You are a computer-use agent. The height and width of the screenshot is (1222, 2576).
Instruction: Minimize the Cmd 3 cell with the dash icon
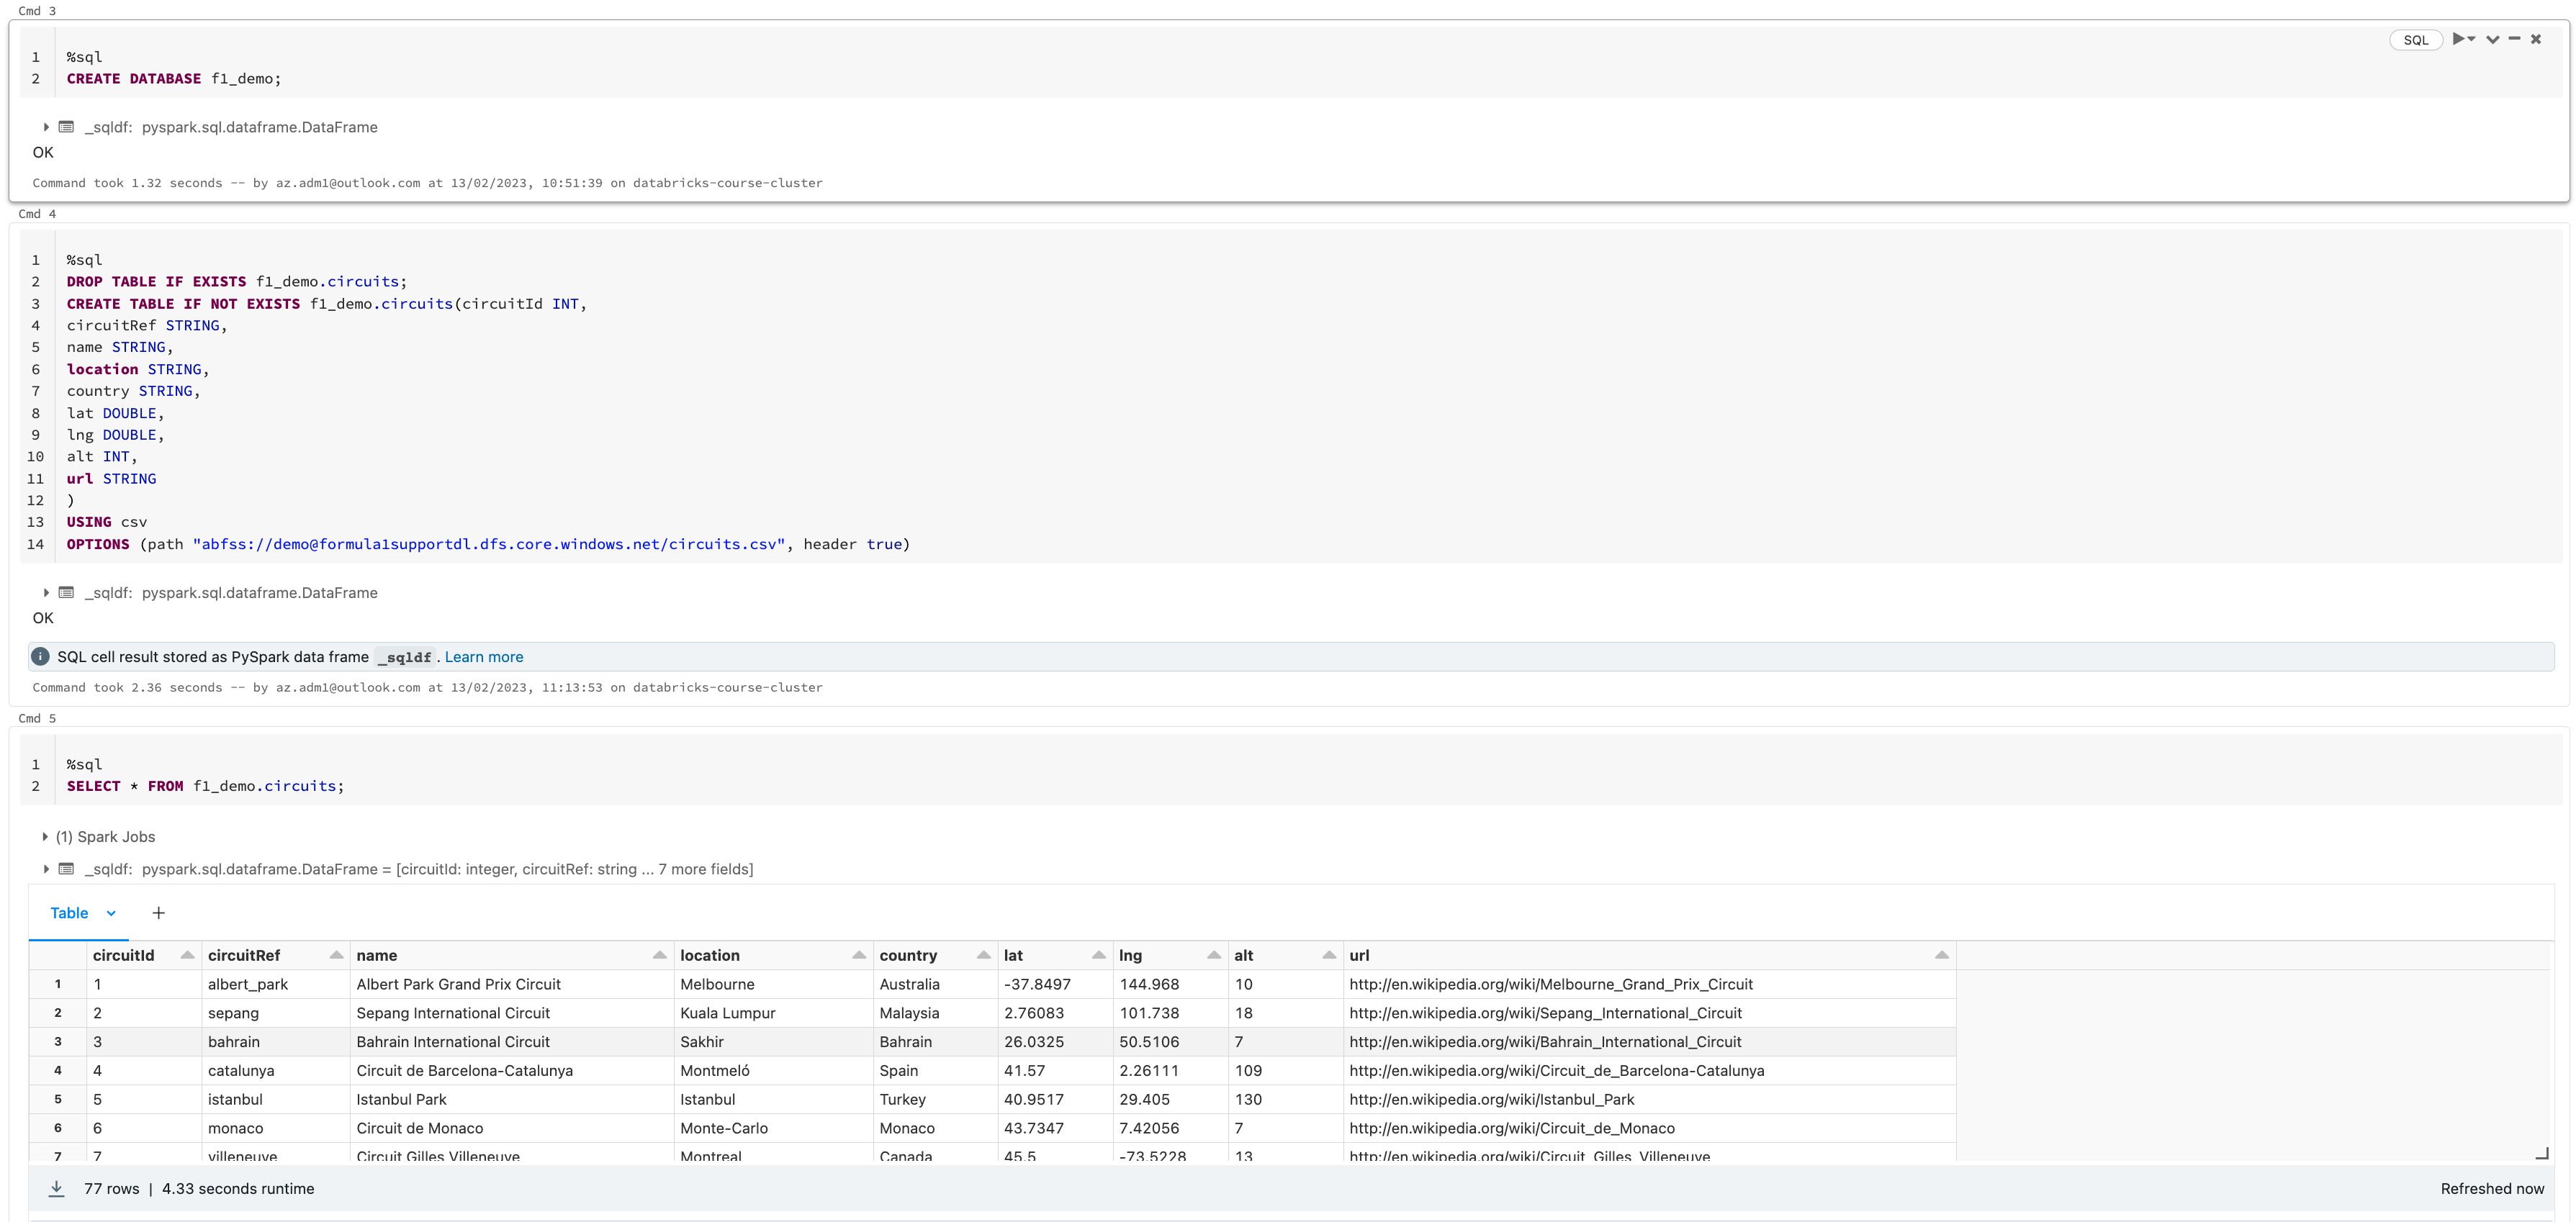click(2514, 39)
